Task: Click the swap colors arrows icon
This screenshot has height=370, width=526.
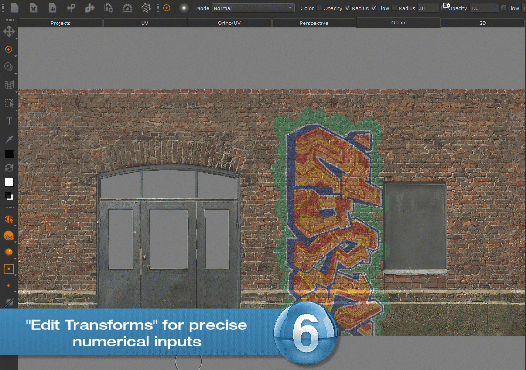Action: tap(9, 168)
